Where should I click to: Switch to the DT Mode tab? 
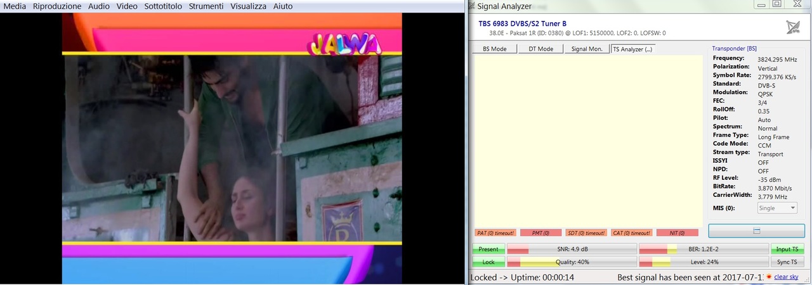(x=540, y=49)
